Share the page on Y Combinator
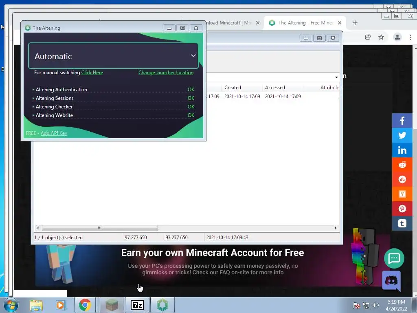The image size is (417, 313). coord(402,194)
